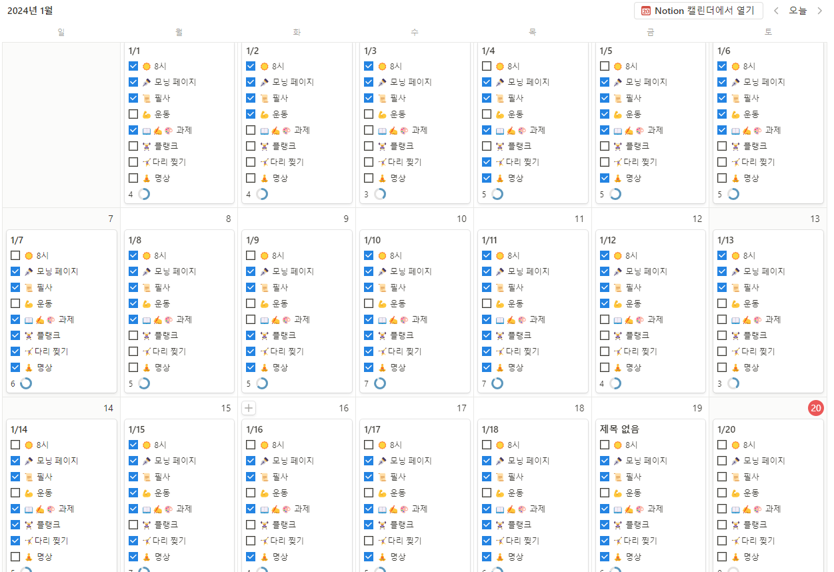Check the 플랭크 checkbox on 1/6
This screenshot has width=834, height=572.
pyautogui.click(x=722, y=146)
